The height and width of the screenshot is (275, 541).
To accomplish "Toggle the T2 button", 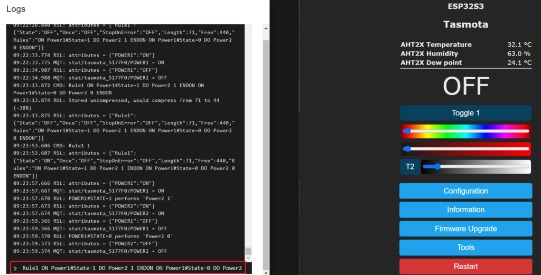I will point(409,167).
